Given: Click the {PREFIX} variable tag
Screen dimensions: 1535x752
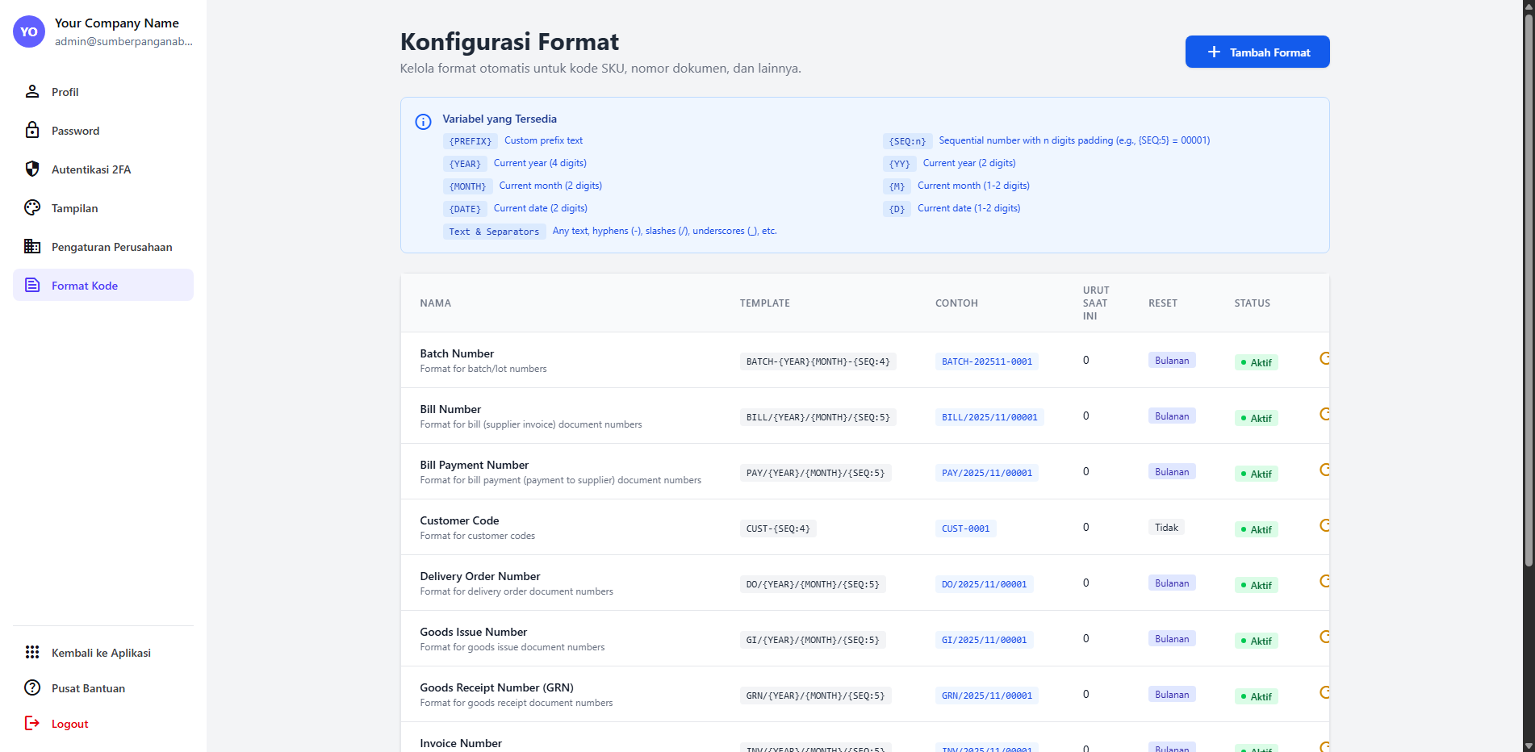Looking at the screenshot, I should 470,141.
